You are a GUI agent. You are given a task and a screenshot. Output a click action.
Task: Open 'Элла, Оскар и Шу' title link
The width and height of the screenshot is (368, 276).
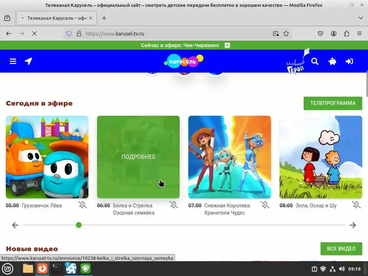click(316, 206)
